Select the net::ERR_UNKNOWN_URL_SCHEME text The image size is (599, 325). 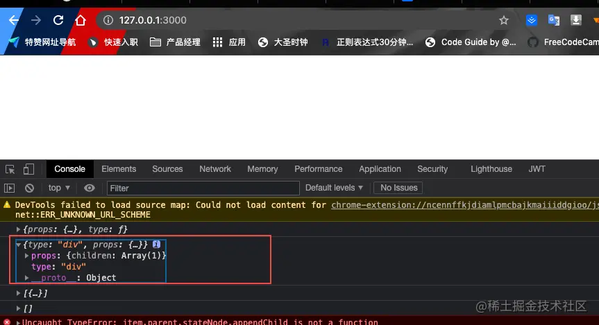click(83, 215)
